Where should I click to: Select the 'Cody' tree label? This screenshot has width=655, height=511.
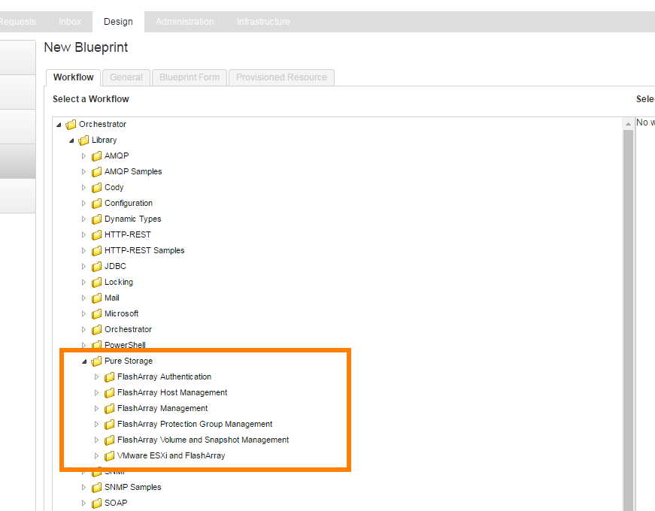point(114,187)
